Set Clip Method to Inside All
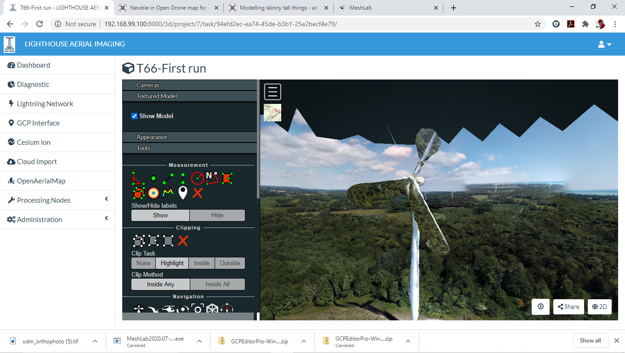Viewport: 625px width, 353px height. click(217, 284)
